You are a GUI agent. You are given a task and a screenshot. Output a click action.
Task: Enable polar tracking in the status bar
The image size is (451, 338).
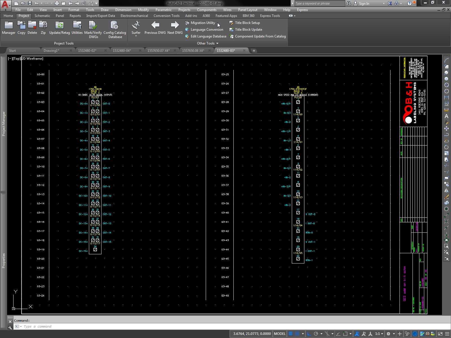click(316, 333)
